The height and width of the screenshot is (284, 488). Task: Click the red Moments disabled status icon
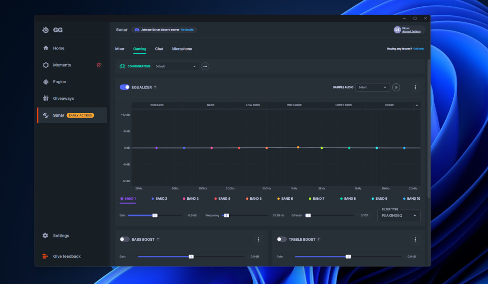[x=99, y=65]
